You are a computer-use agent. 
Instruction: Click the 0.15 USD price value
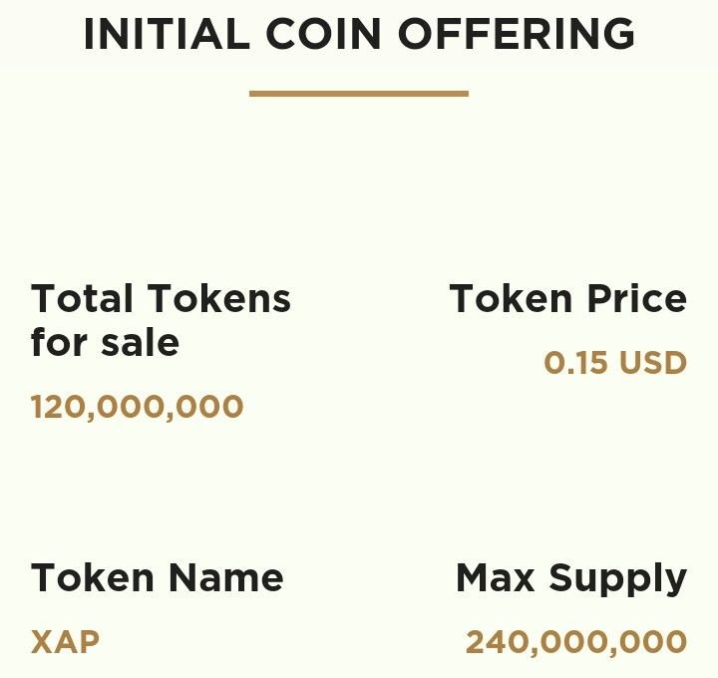pos(615,363)
